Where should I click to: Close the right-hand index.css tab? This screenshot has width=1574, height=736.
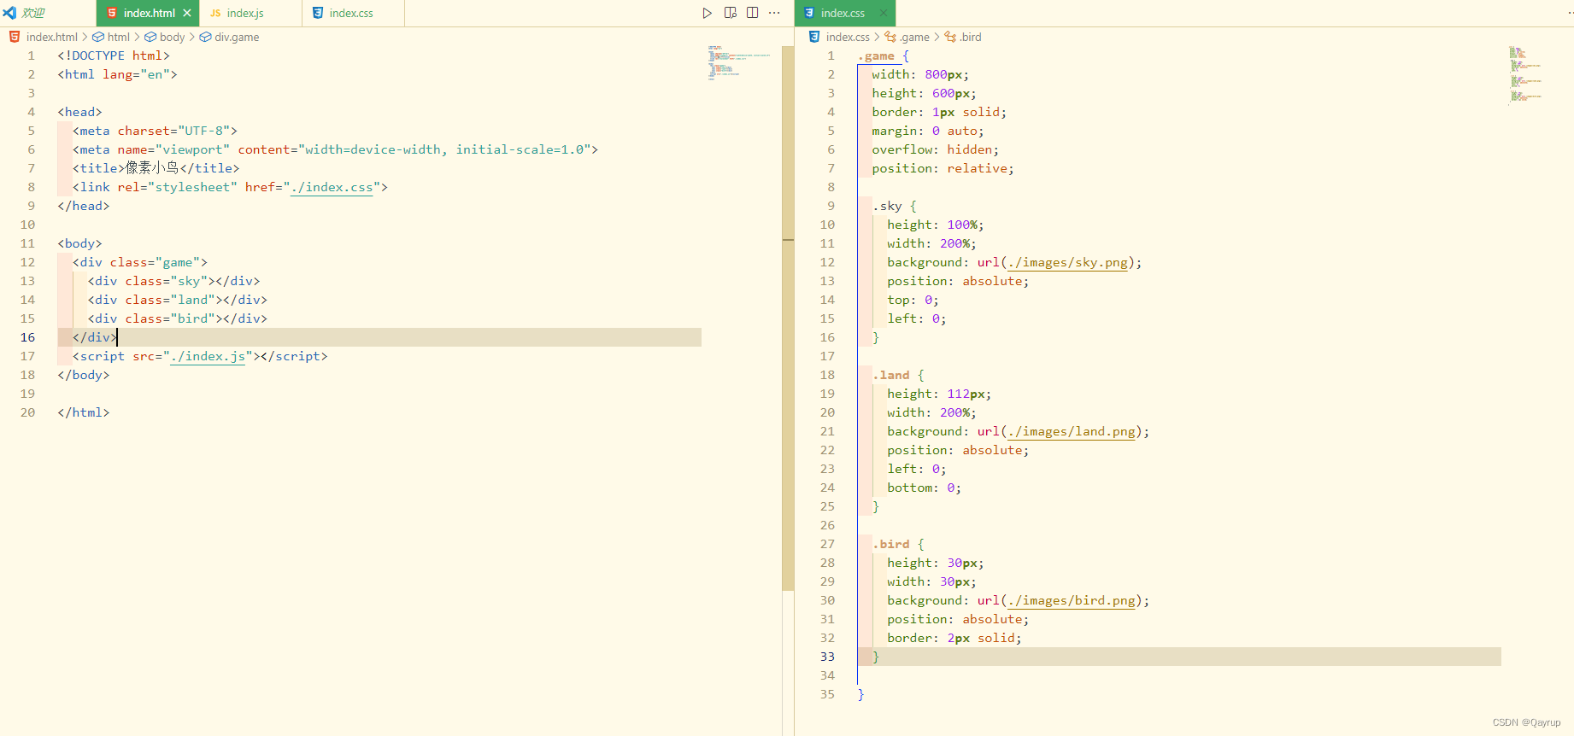coord(884,13)
